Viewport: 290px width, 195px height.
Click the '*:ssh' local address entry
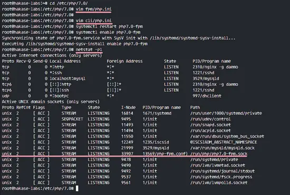pos(56,73)
